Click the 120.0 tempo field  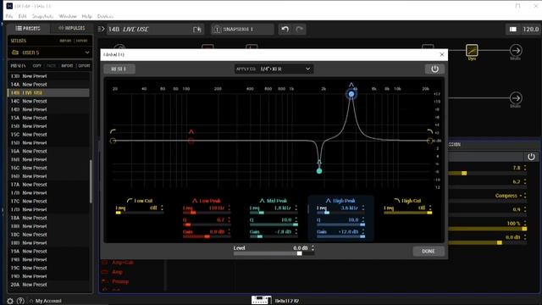[x=531, y=30]
